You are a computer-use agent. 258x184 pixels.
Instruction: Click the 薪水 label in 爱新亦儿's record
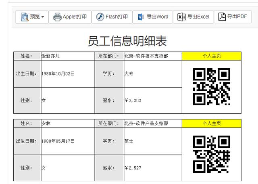pos(108,100)
